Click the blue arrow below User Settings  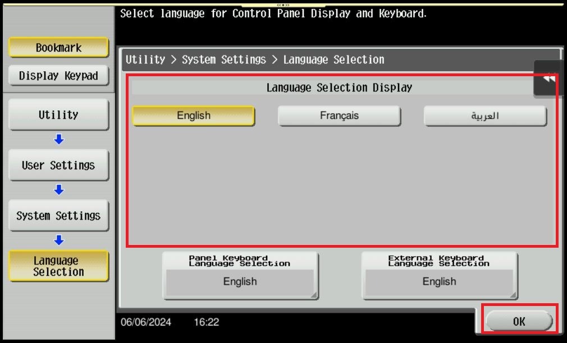coord(59,190)
